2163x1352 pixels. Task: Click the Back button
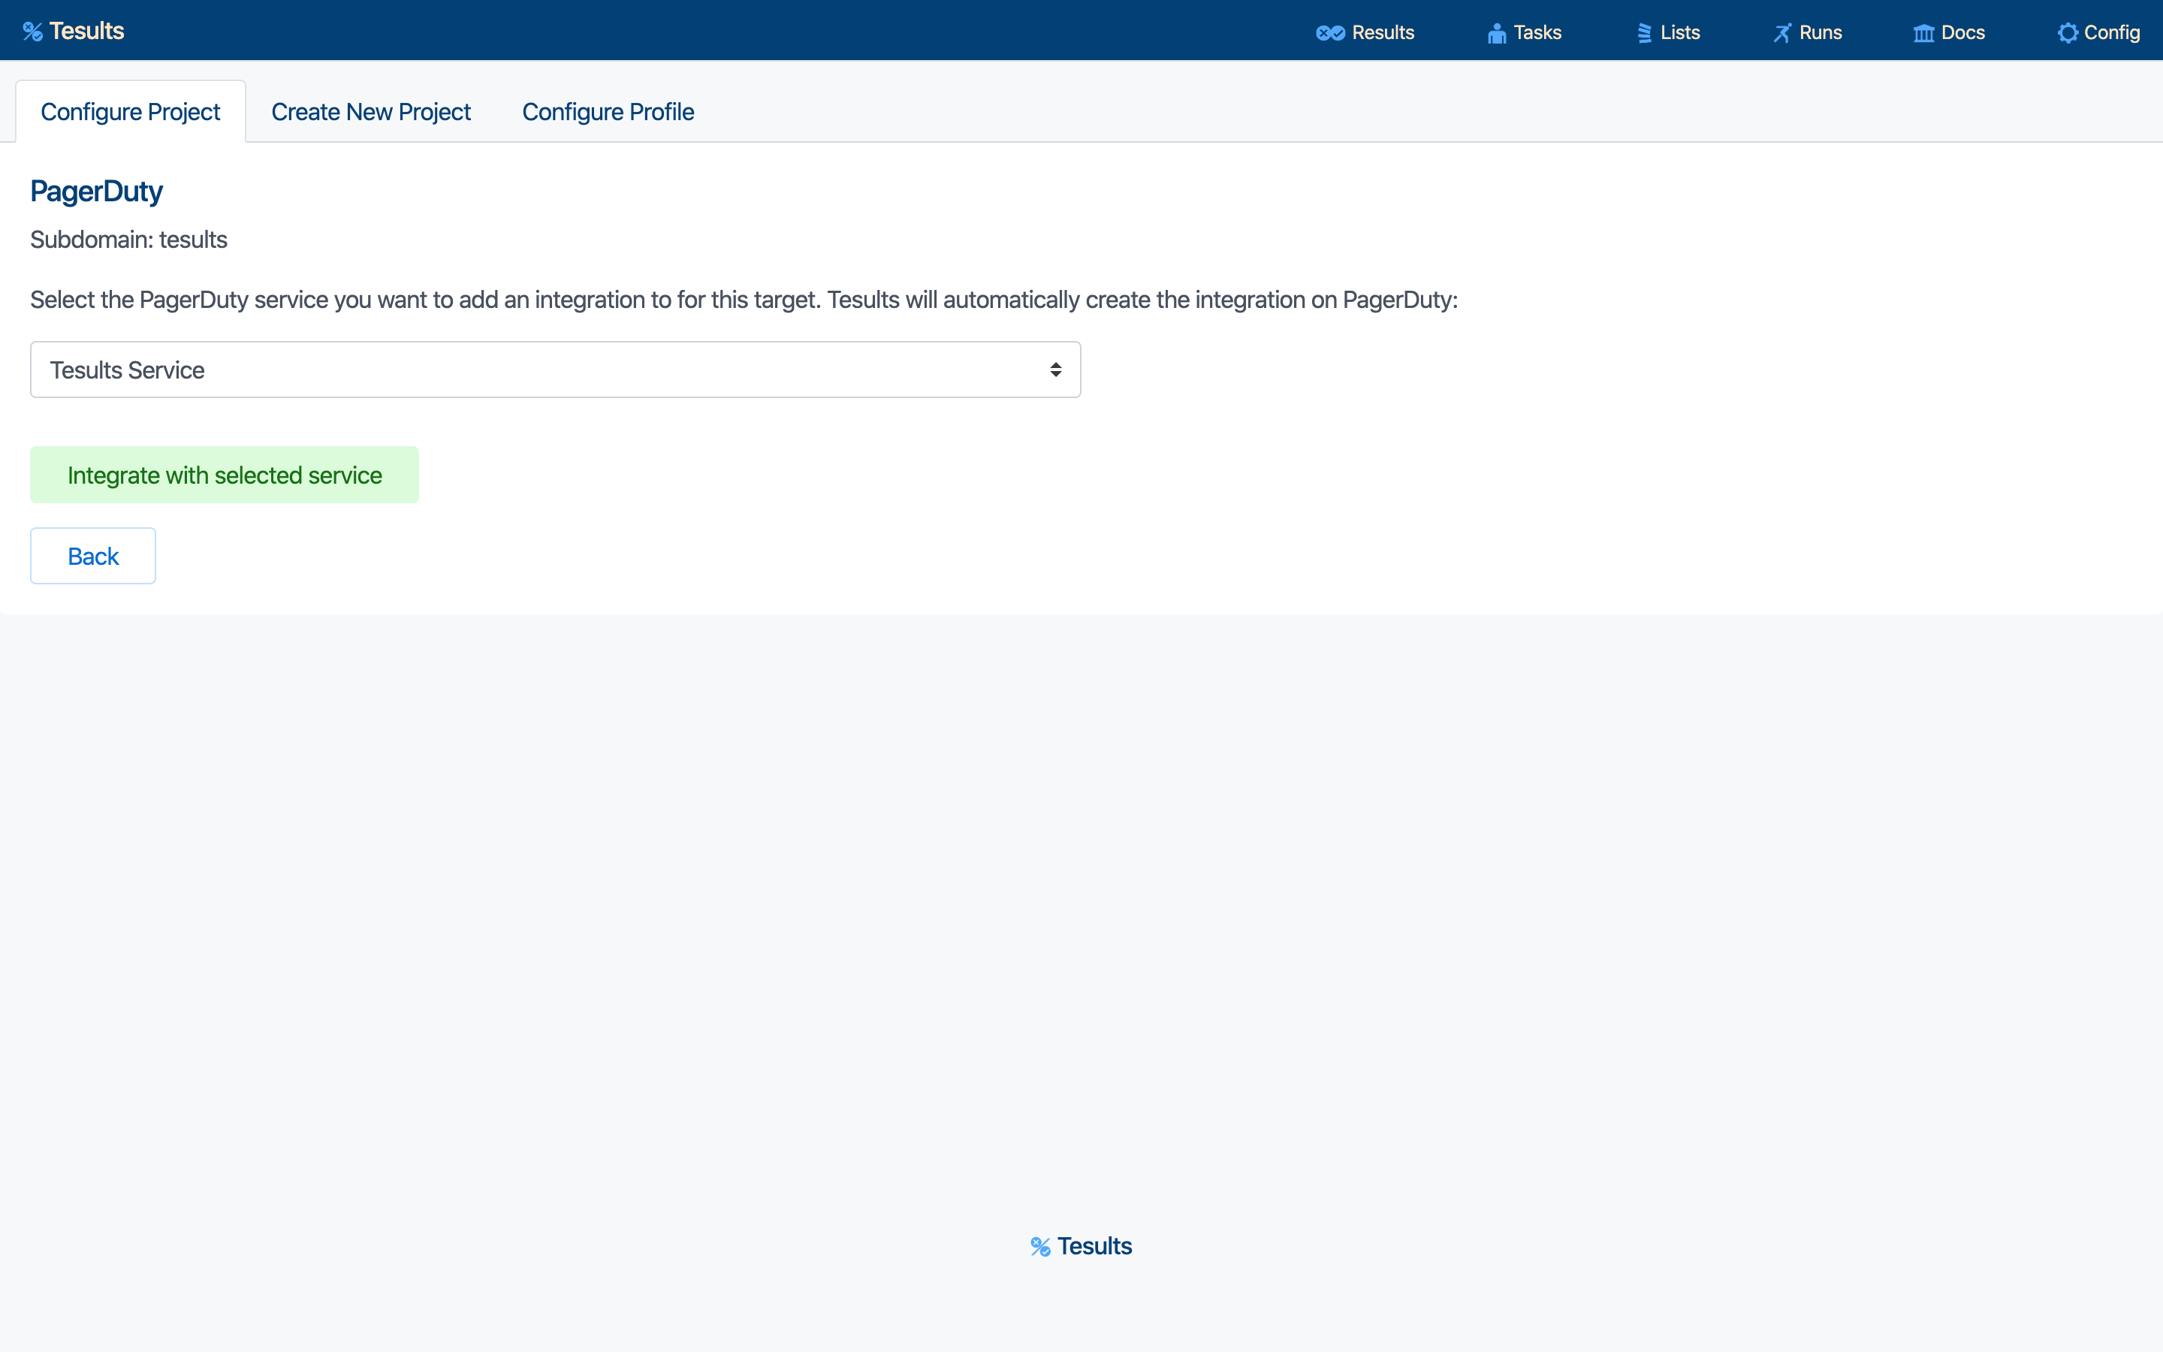[x=93, y=556]
